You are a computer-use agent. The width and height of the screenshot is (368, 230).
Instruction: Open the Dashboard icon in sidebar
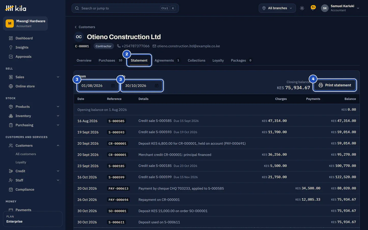(x=11, y=38)
